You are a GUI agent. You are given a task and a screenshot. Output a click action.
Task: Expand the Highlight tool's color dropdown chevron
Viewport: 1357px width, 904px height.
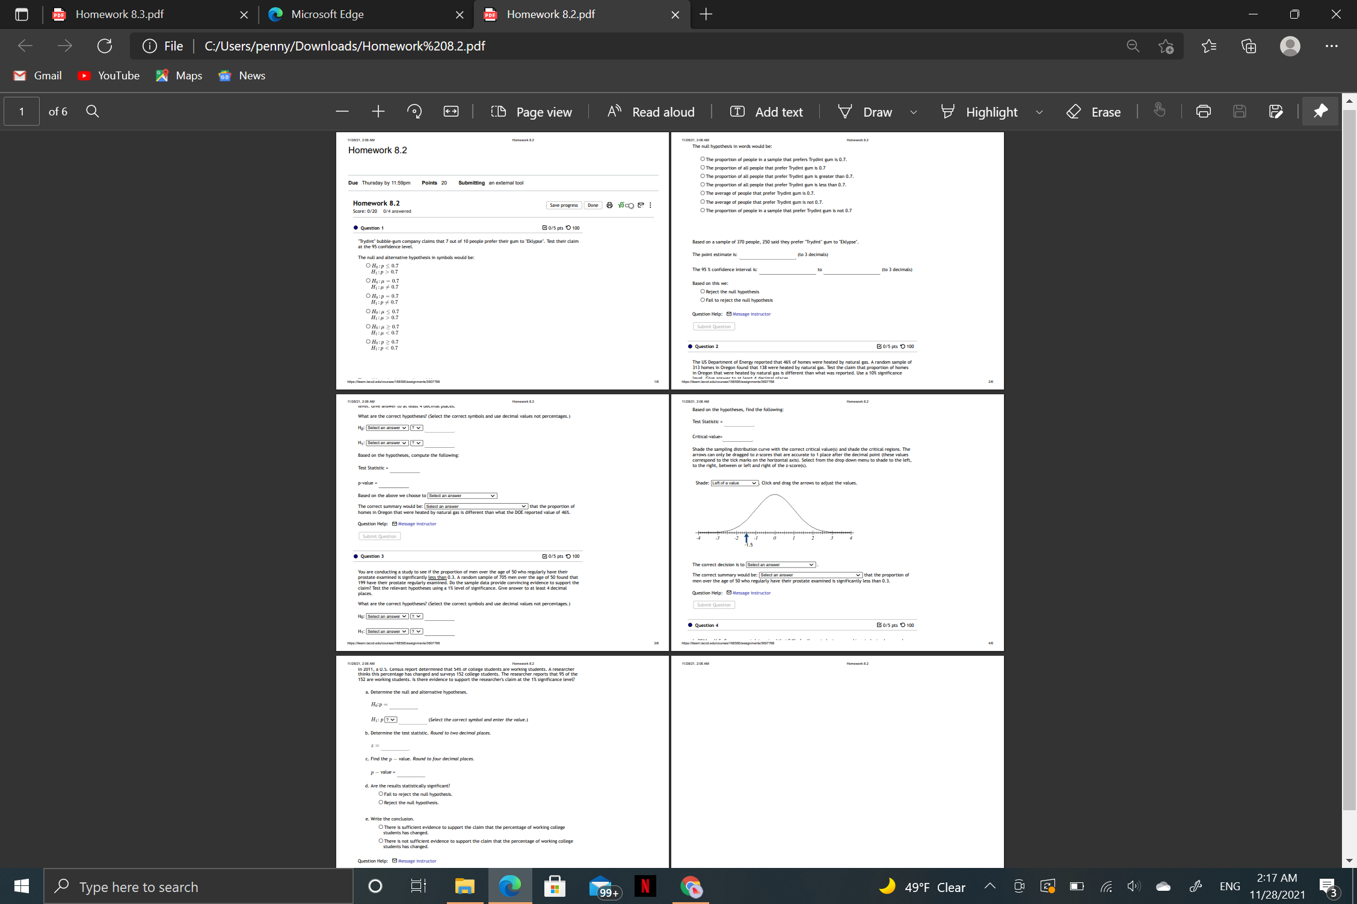1040,112
